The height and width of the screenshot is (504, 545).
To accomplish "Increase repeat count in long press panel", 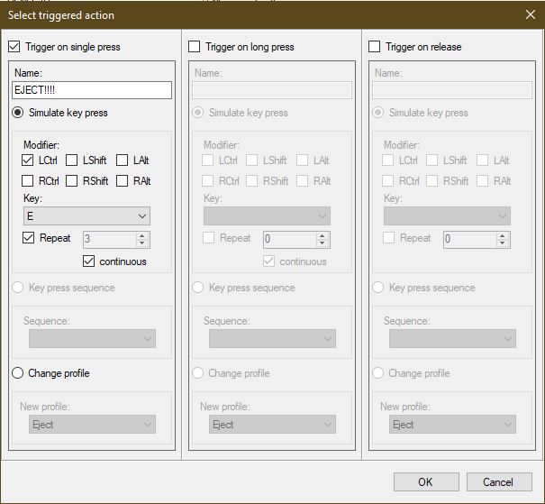I will 322,236.
